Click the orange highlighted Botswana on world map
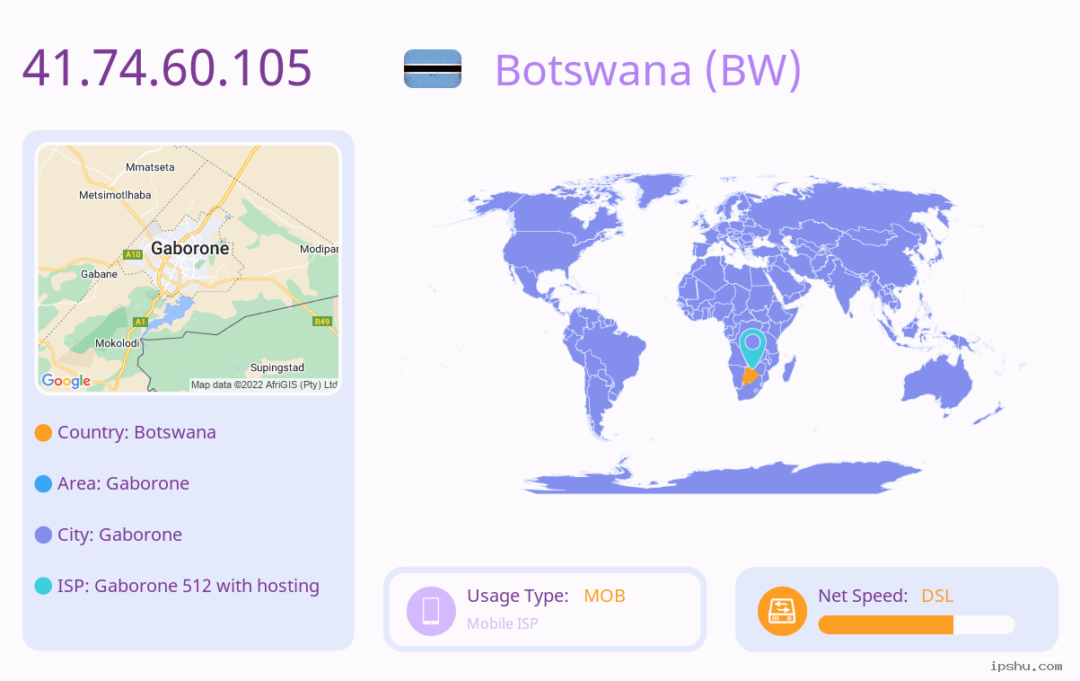 pos(751,375)
